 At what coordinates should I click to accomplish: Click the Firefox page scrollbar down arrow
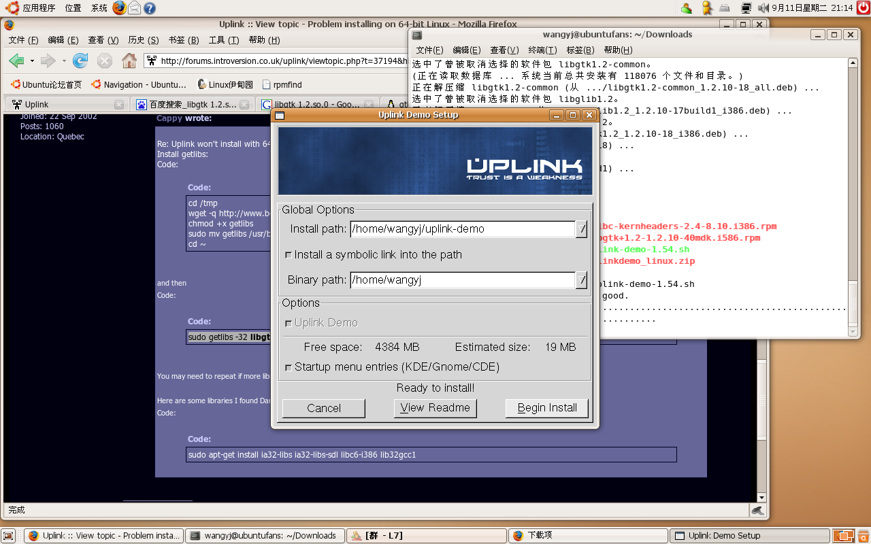pos(762,498)
